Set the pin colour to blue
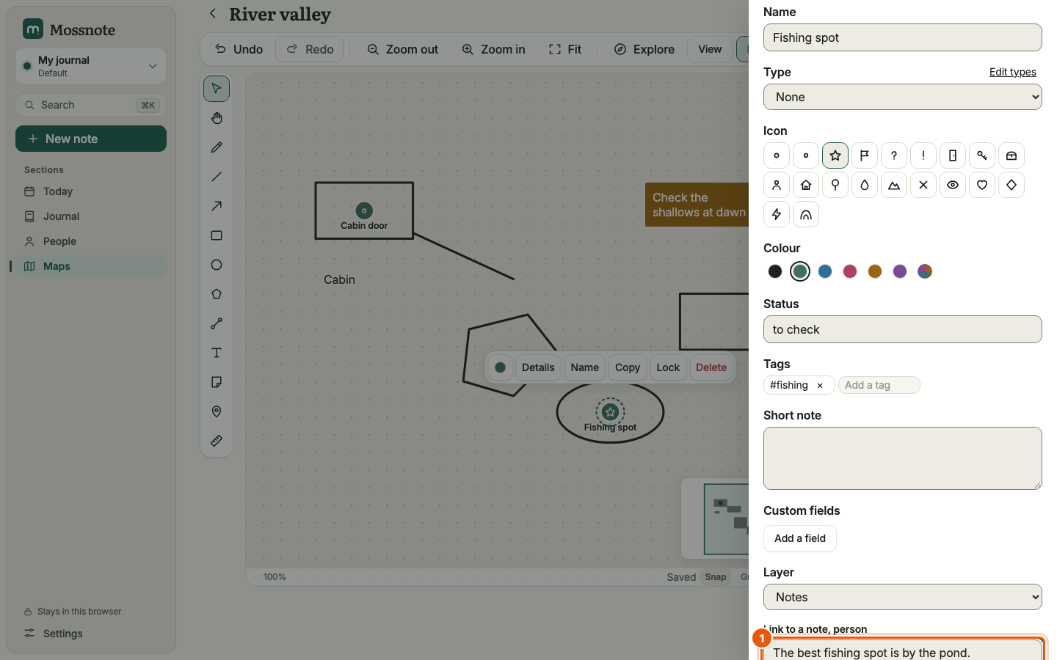The width and height of the screenshot is (1057, 660). tap(825, 271)
